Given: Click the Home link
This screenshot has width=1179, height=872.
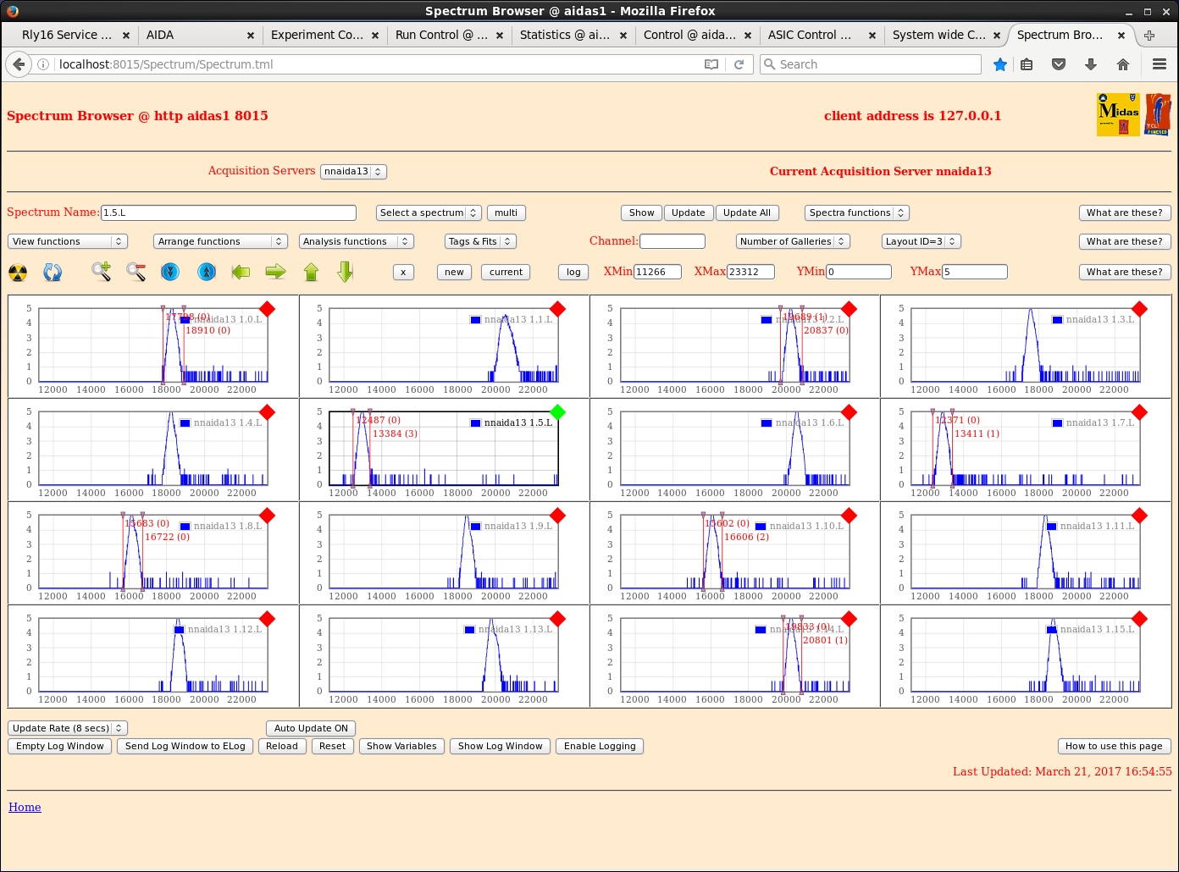Looking at the screenshot, I should pyautogui.click(x=25, y=807).
